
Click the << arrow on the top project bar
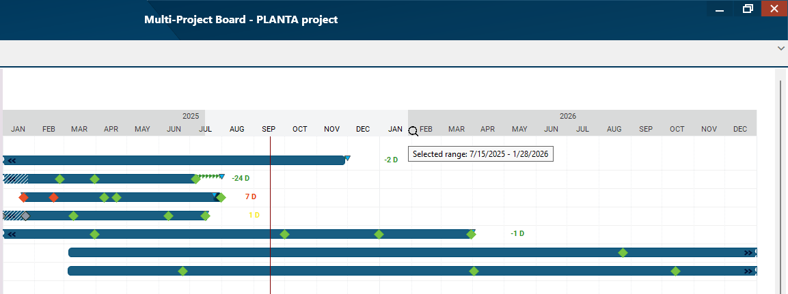tap(12, 160)
